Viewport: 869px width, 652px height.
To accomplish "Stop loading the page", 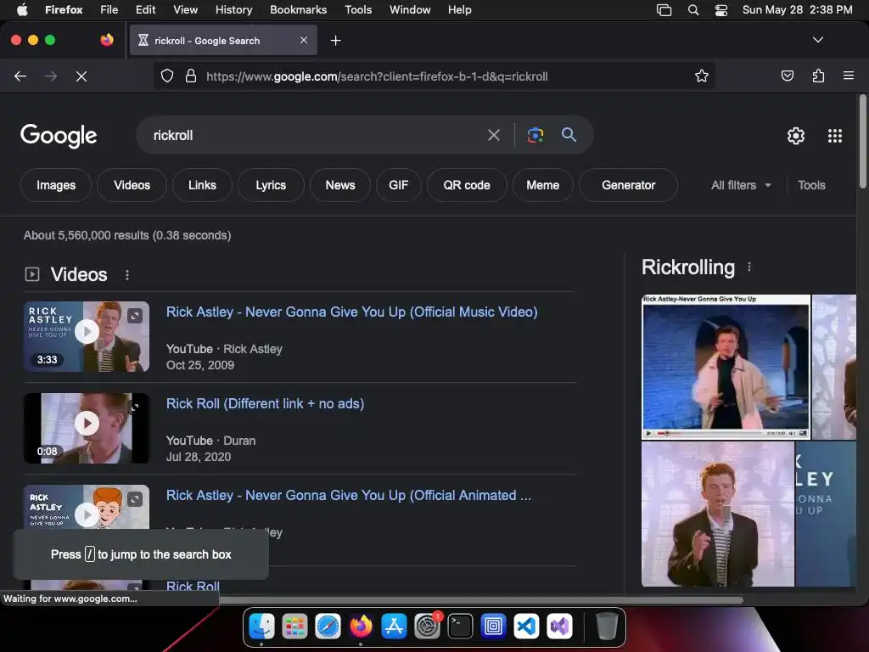I will click(81, 76).
